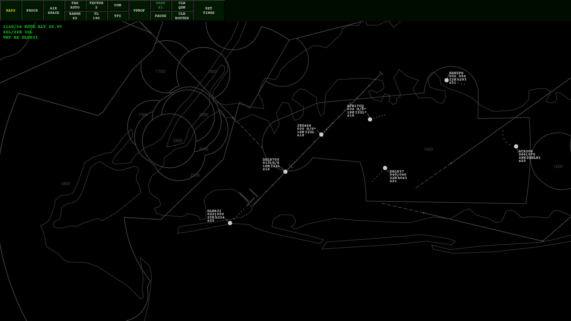Click PAWLN1 route in ACA308 tag
This screenshot has height=321, width=571.
coord(534,158)
